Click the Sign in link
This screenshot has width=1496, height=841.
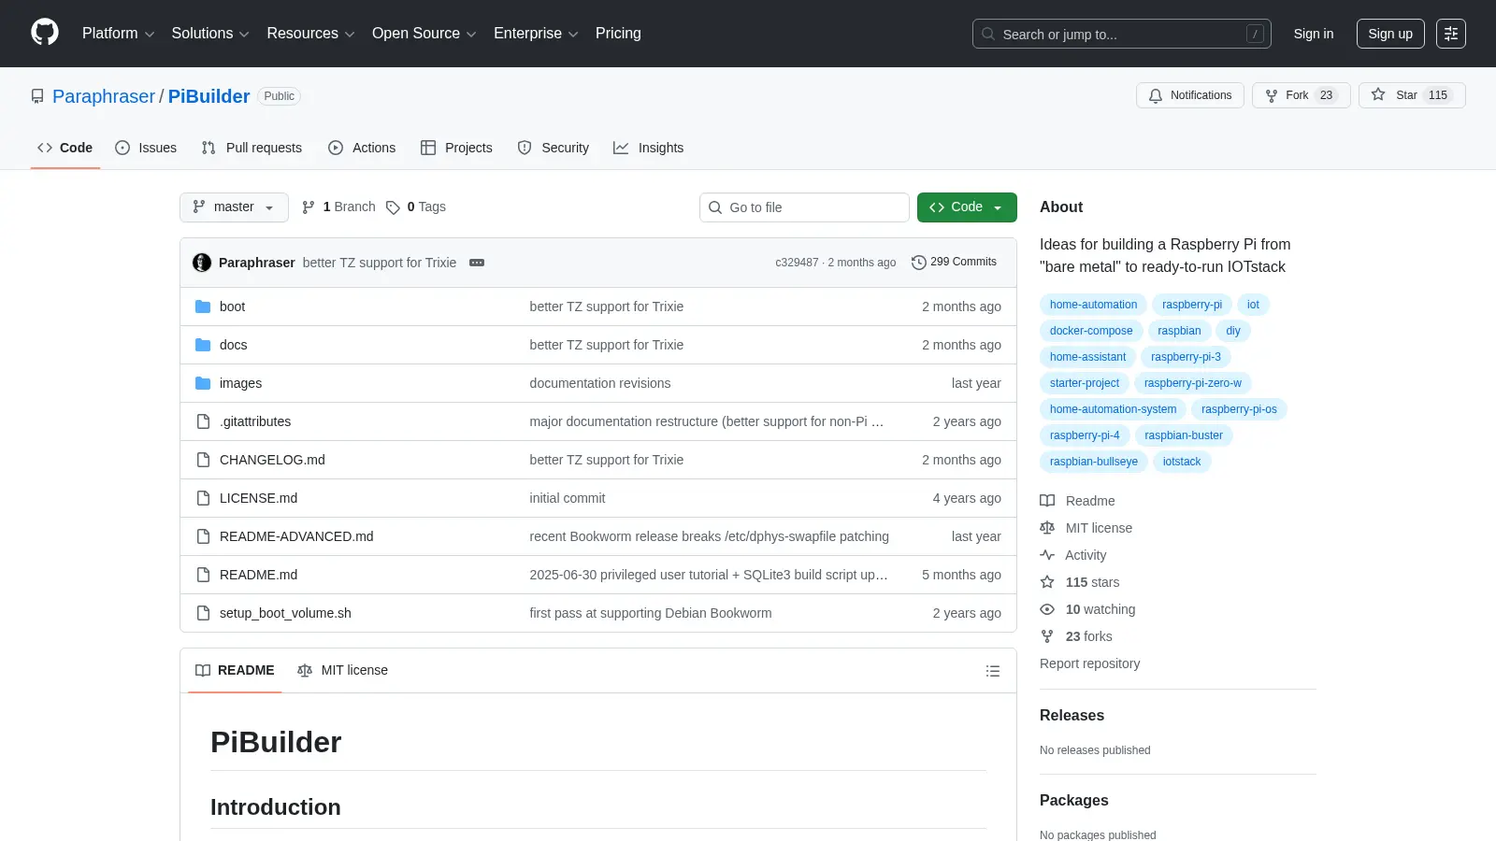1314,34
